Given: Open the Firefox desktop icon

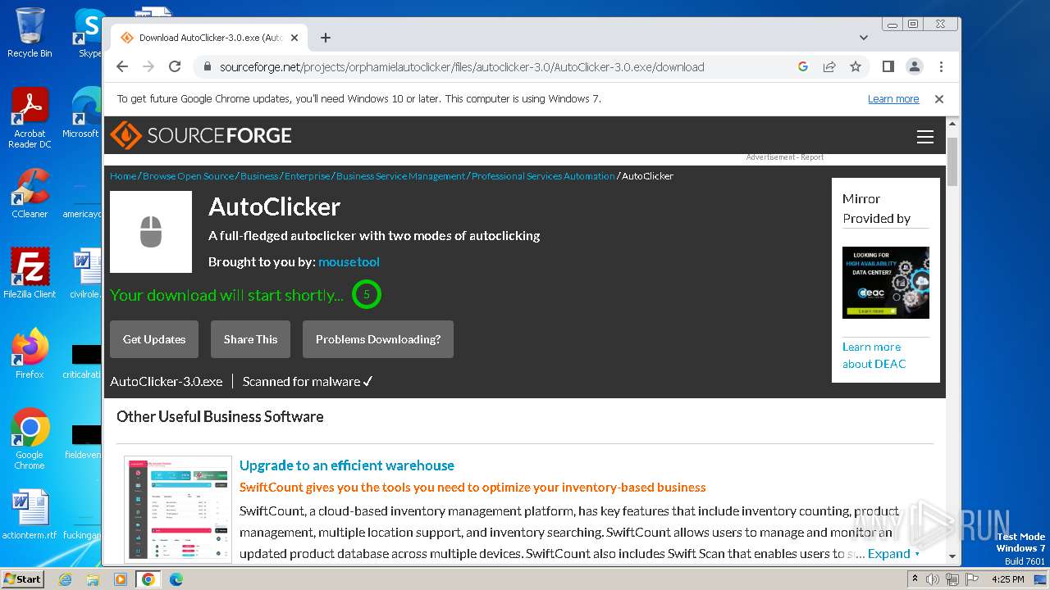Looking at the screenshot, I should coord(30,354).
